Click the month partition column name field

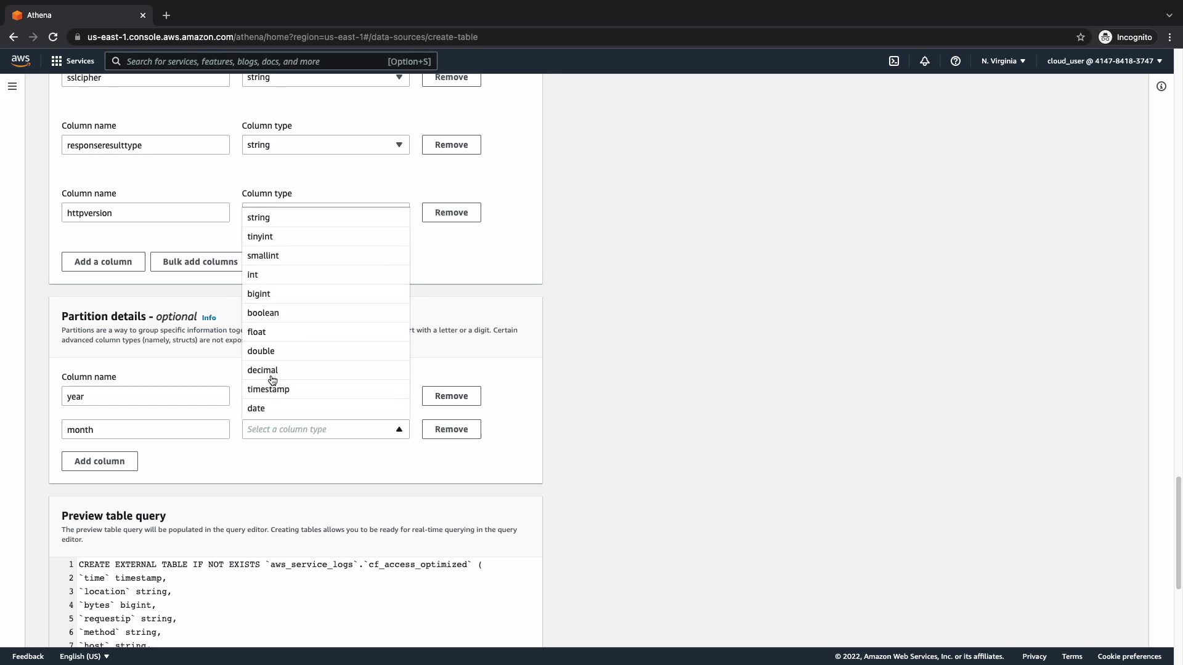(x=145, y=429)
